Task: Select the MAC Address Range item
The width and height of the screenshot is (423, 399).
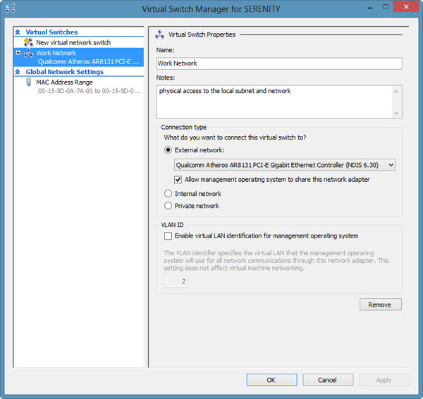Action: tap(64, 82)
